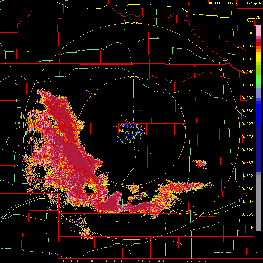Image resolution: width=263 pixels, height=263 pixels.
Task: Click the 0.253 legend value
Action: [248, 214]
